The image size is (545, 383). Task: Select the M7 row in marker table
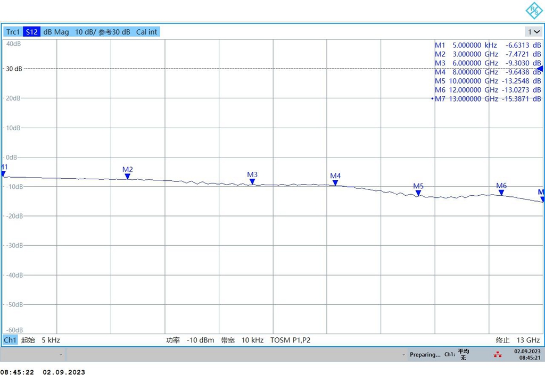pos(488,99)
